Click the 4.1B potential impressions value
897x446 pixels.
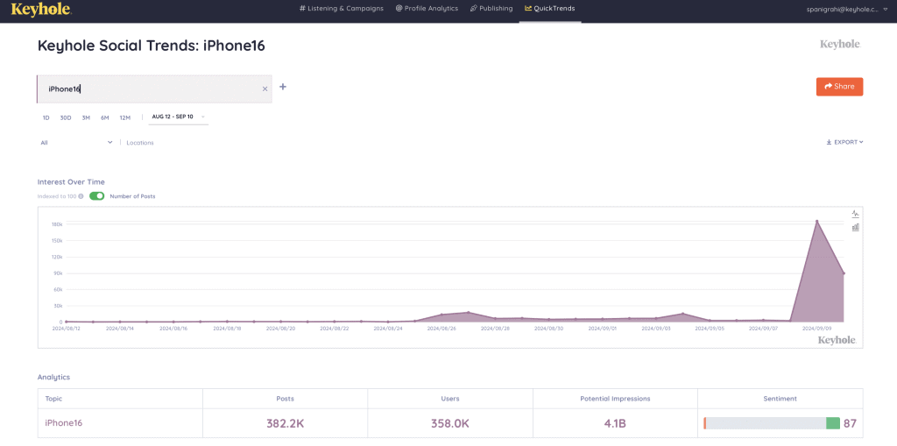pyautogui.click(x=615, y=424)
